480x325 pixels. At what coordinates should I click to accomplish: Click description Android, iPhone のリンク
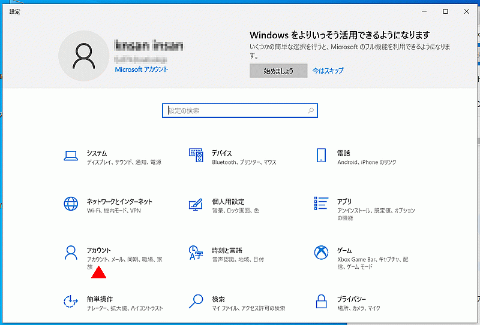click(367, 162)
